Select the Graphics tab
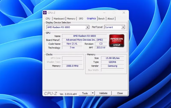The height and width of the screenshot is (108, 171). click(91, 19)
